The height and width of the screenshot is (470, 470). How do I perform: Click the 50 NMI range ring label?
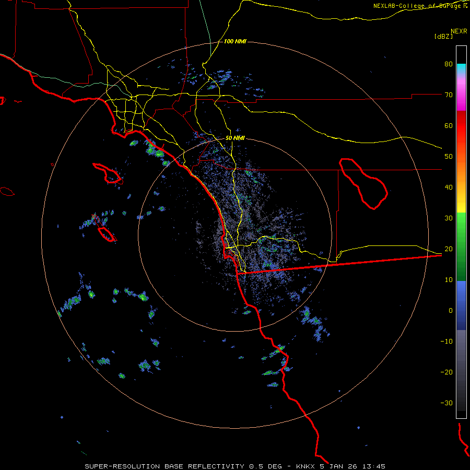click(235, 138)
